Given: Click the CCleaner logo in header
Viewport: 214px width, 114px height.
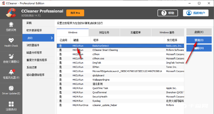Looking at the screenshot, I should coord(11,13).
